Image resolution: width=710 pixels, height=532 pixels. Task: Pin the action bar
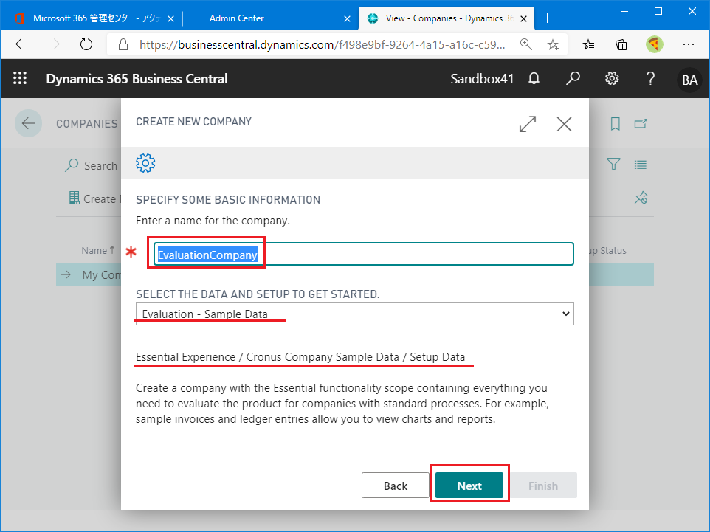click(x=641, y=198)
